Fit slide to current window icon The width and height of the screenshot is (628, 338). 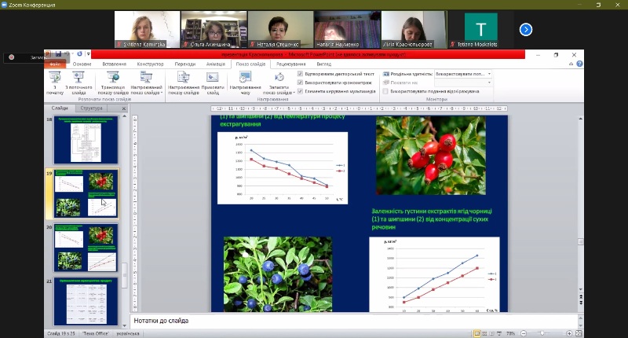[x=579, y=333]
